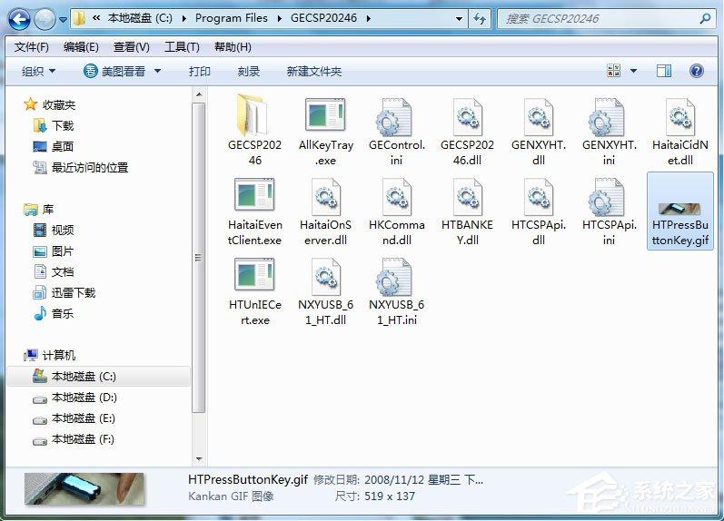Click the navigation pane scroll down arrow

(x=199, y=459)
